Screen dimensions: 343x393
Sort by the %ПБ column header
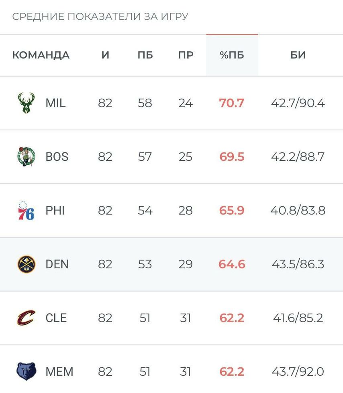click(232, 55)
